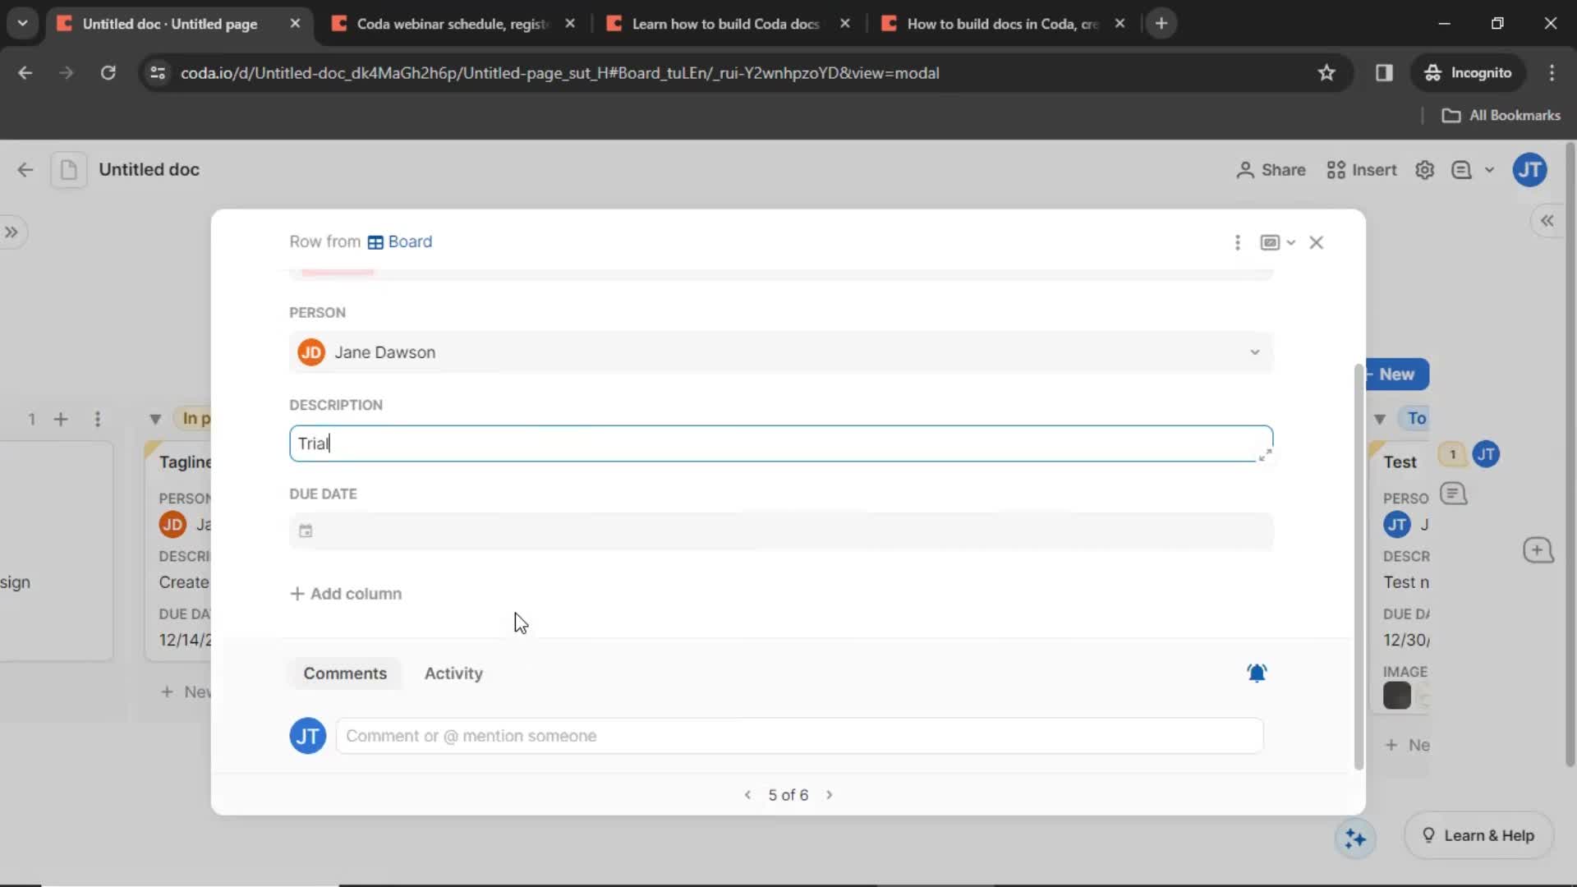Click the black image color swatch for Test card
This screenshot has height=887, width=1577.
click(x=1397, y=694)
